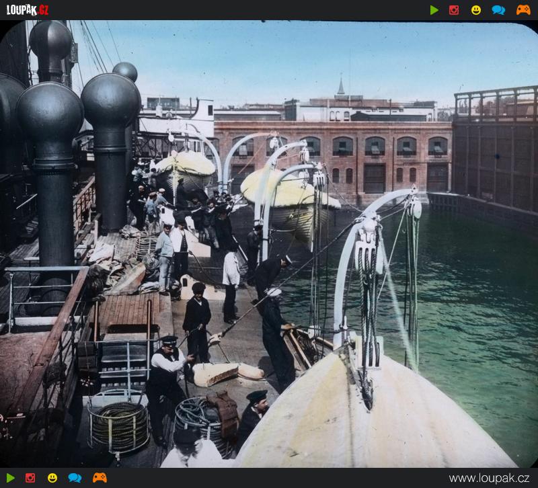Open the www.loupak.cz link at bottom right
Screen dimensions: 538x488
[490, 478]
